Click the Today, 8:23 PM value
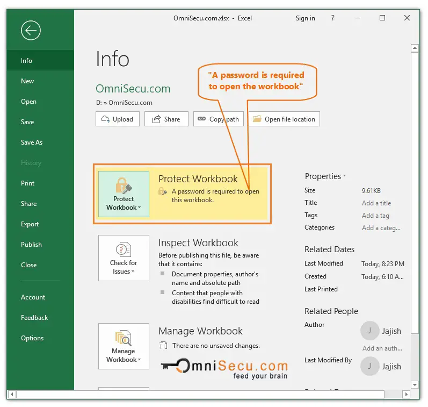 (x=383, y=264)
